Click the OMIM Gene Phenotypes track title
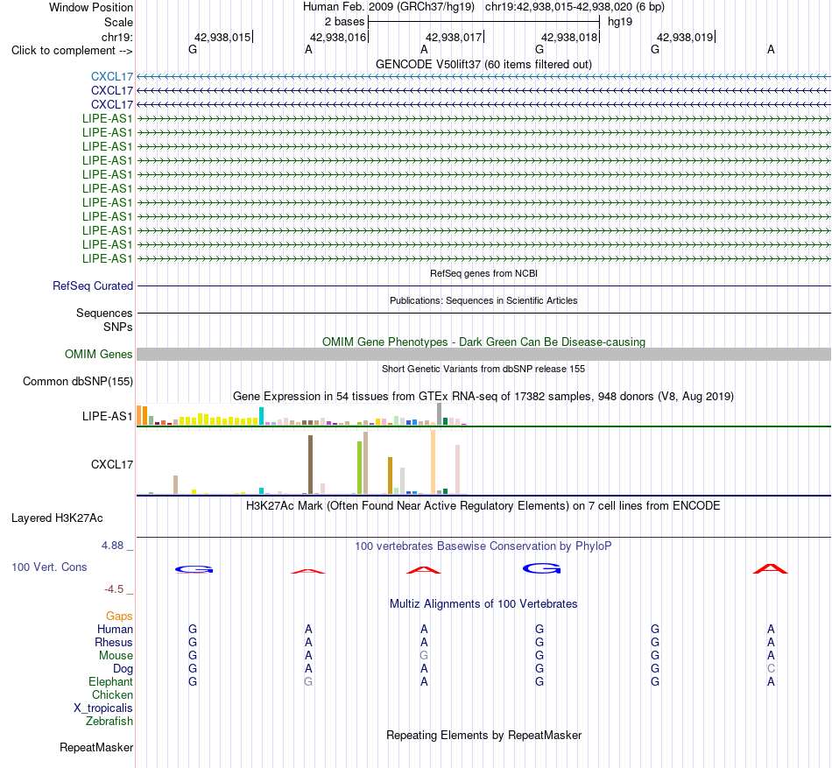This screenshot has height=768, width=832. (483, 342)
